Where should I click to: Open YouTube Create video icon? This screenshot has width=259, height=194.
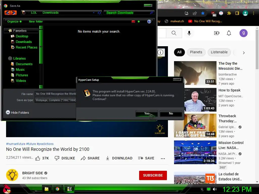coord(217,33)
